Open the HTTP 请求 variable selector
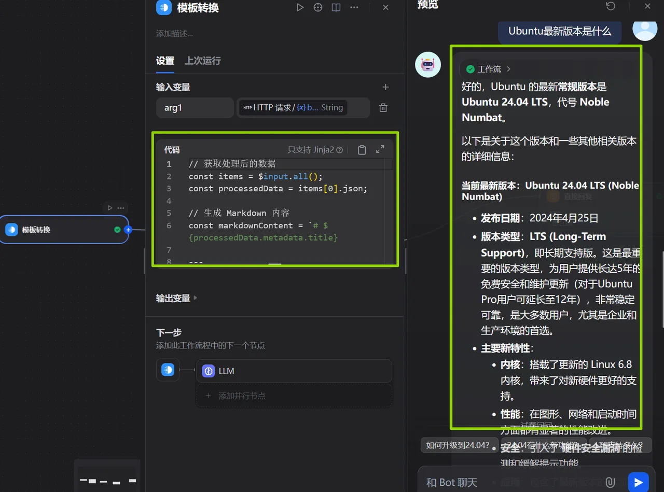 coord(303,108)
